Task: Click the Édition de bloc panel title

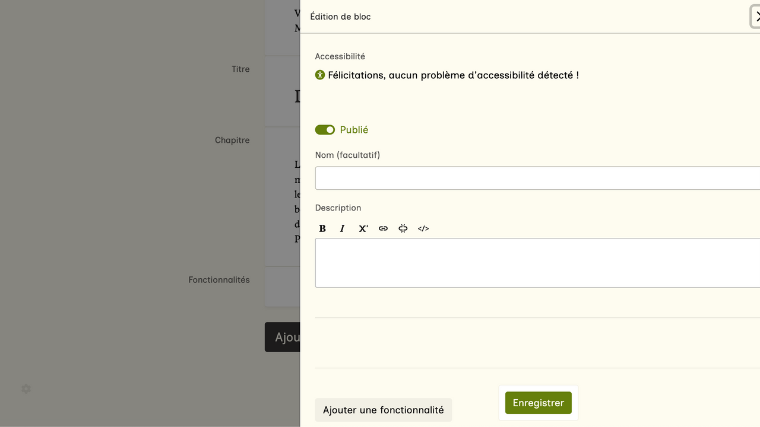Action: click(340, 17)
